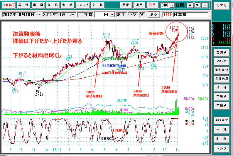233x156 pixels.
Task: Click the 印刷 print button
Action: point(222,139)
